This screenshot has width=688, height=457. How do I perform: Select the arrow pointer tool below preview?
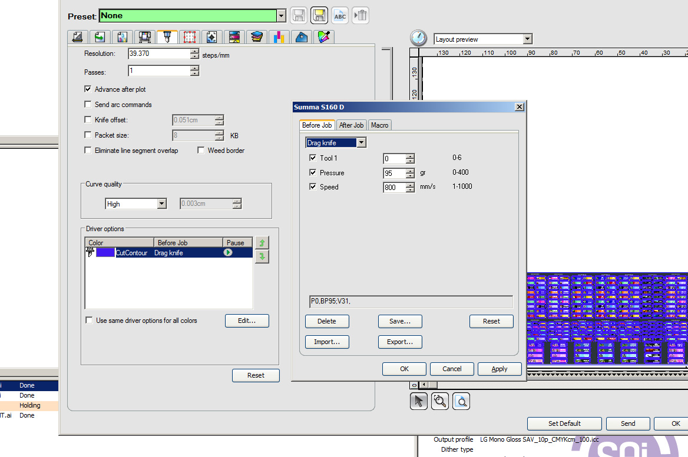click(x=419, y=401)
